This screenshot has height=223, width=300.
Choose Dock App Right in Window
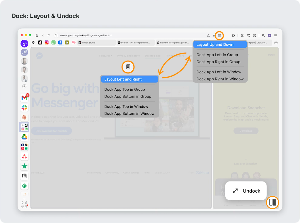point(220,79)
